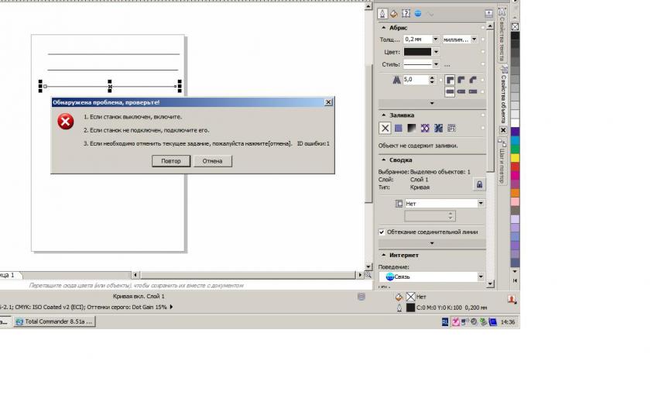Pick the yellow swatch in color palette
The height and width of the screenshot is (395, 658).
click(515, 157)
